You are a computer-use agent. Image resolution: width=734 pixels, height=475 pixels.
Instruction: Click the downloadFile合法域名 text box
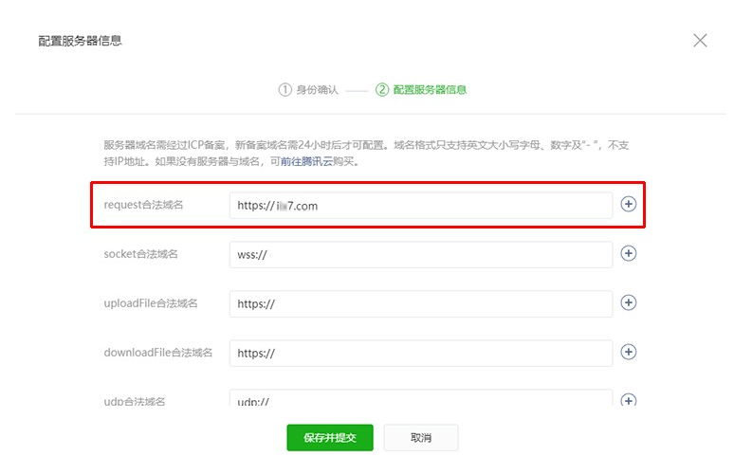pyautogui.click(x=420, y=353)
